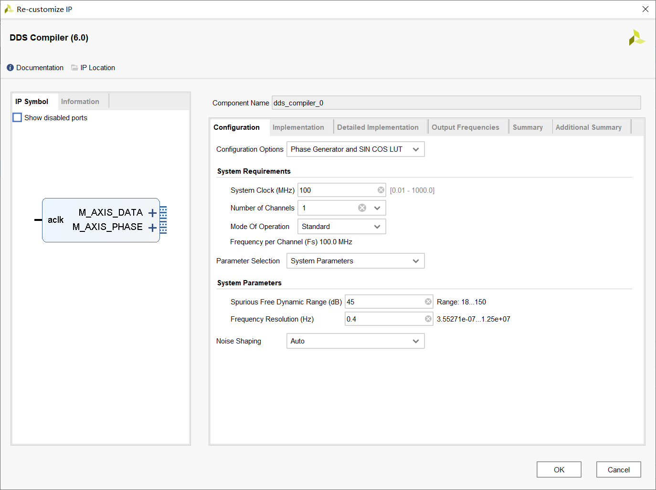Expand the M_AXIS_DATA port plus icon
This screenshot has width=656, height=490.
coord(152,213)
